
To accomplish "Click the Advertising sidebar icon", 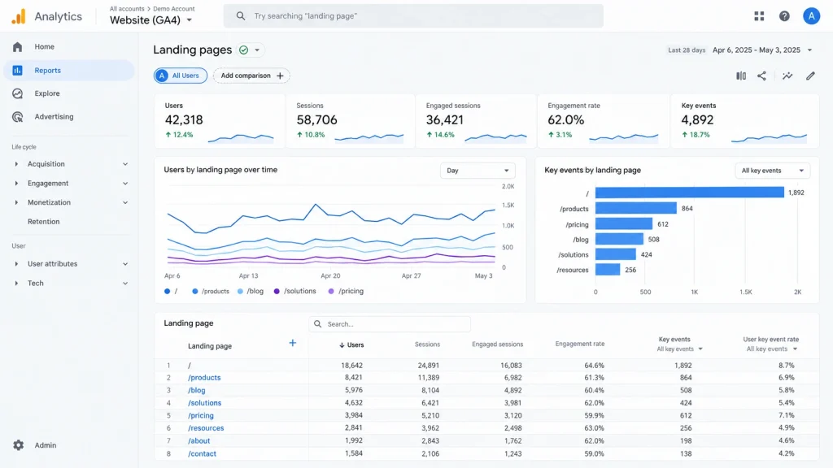I will (18, 117).
